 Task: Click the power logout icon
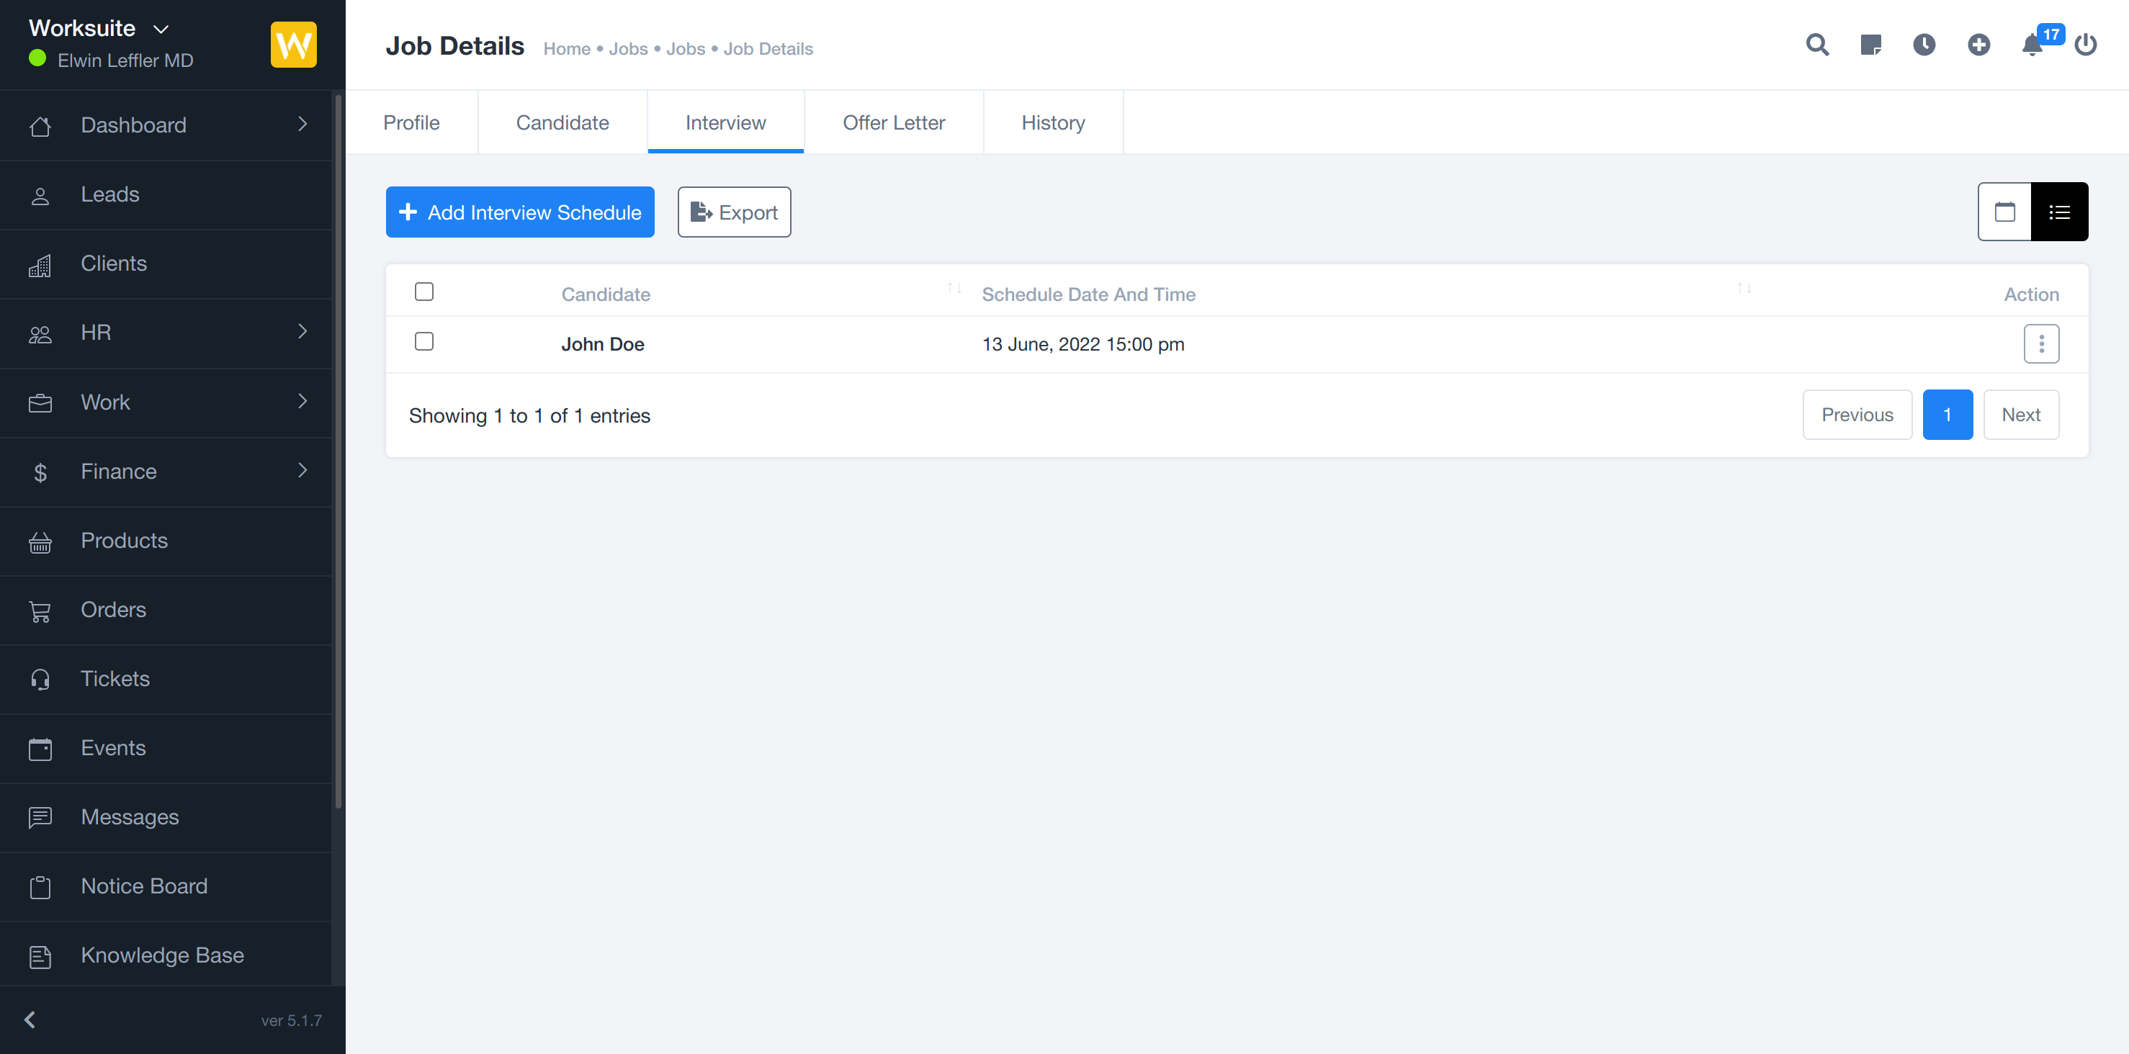point(2085,45)
